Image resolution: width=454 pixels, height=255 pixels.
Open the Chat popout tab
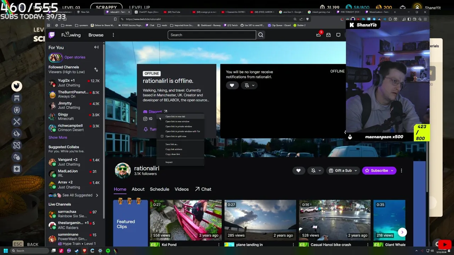click(x=203, y=189)
